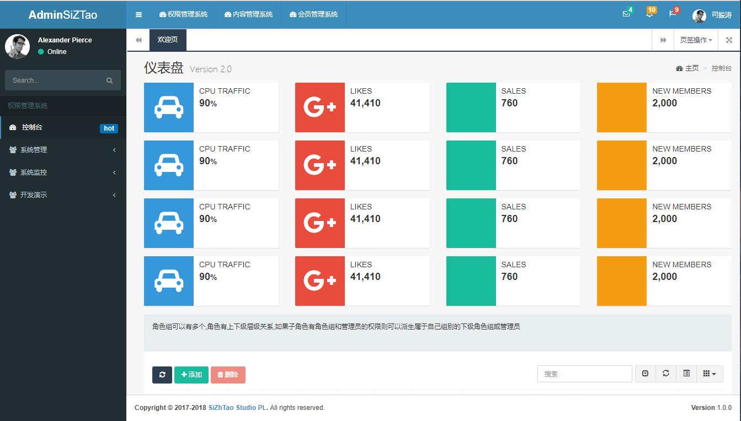
Task: Click the Alexander Pierce avatar photo
Action: [17, 46]
